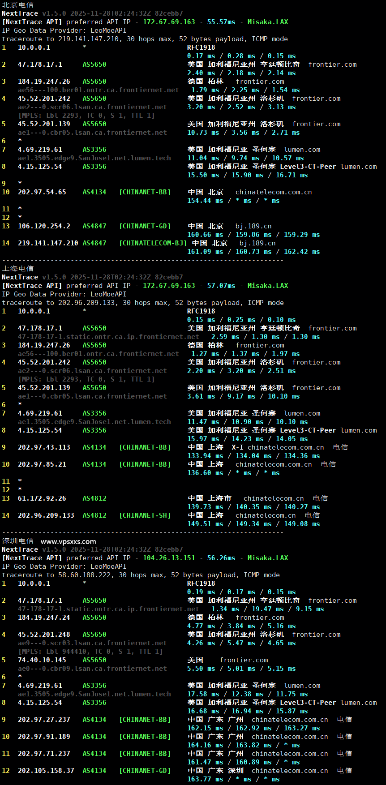This screenshot has width=386, height=785.
Task: Click the preferred API IP 104.26.13.151
Action: pos(169,558)
